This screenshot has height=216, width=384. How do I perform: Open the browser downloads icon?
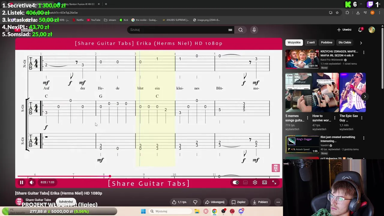pyautogui.click(x=358, y=13)
